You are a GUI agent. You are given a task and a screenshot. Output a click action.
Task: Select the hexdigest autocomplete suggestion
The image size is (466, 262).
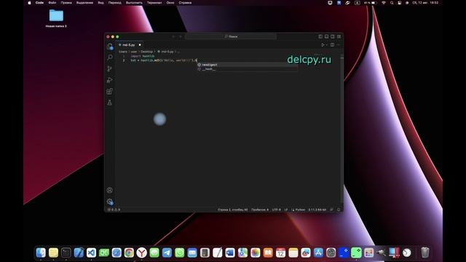click(x=248, y=65)
